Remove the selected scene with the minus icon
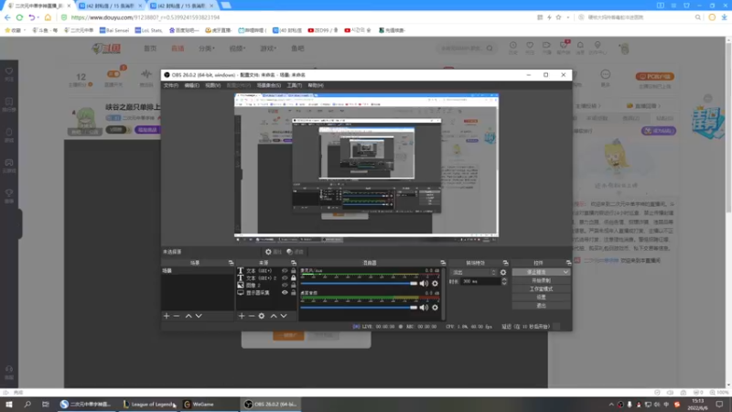Viewport: 732px width, 412px height. tap(177, 316)
